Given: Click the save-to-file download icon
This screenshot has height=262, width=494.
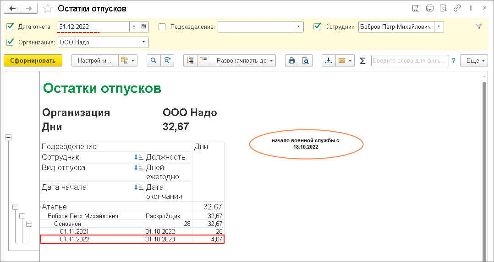Looking at the screenshot, I should [329, 61].
